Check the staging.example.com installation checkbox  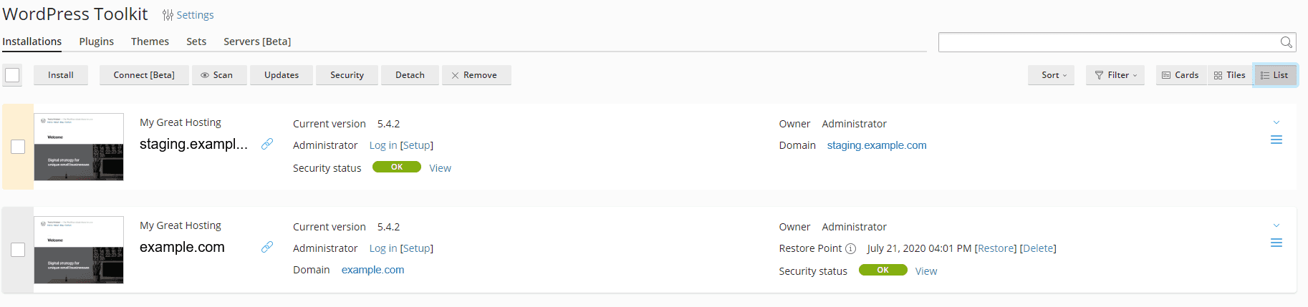click(x=18, y=147)
